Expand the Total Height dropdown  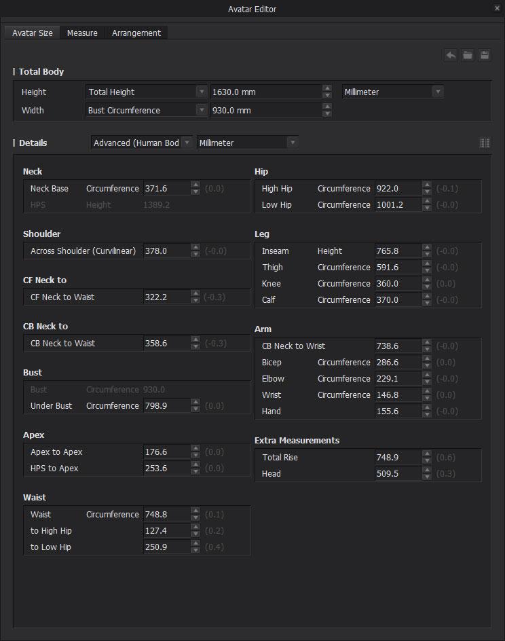click(x=202, y=92)
